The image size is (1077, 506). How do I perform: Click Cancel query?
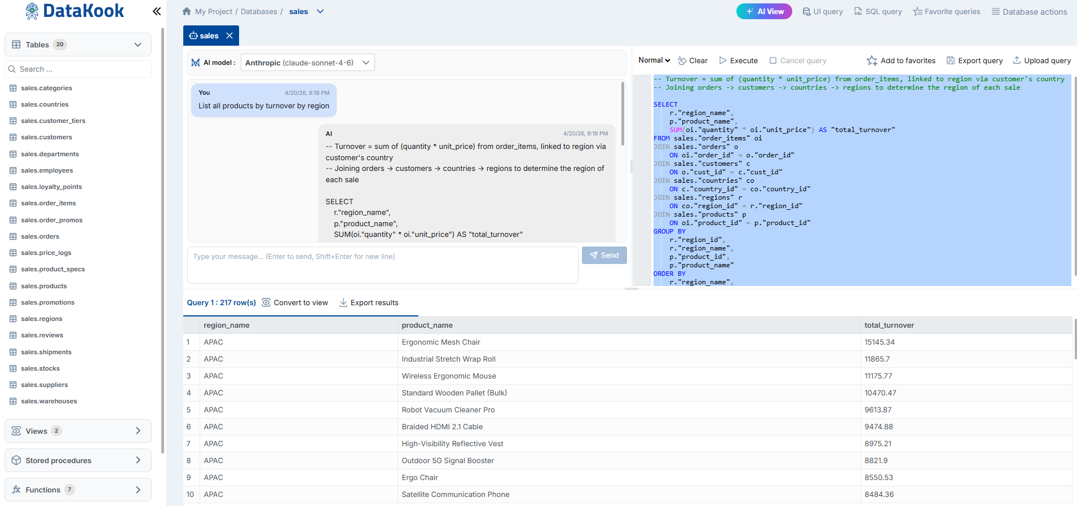(798, 60)
